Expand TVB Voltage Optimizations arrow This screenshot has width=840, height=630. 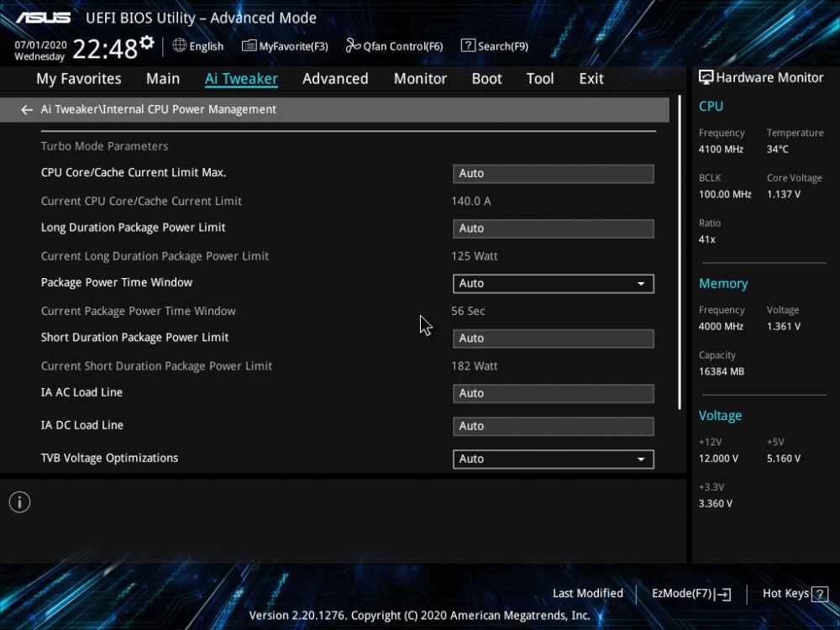641,459
